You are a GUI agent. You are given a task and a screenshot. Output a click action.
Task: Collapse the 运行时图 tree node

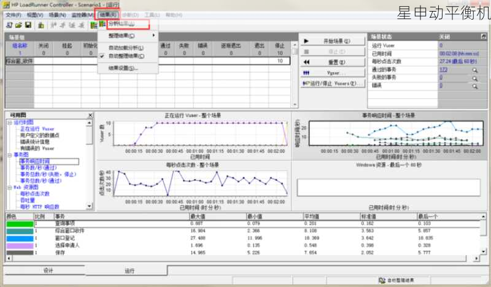pos(9,123)
